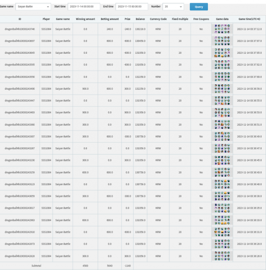This screenshot has height=270, width=266.
Task: Select ID cell ending in 243645
Action: tap(20, 53)
